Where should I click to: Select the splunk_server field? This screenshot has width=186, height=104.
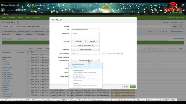pos(8,94)
